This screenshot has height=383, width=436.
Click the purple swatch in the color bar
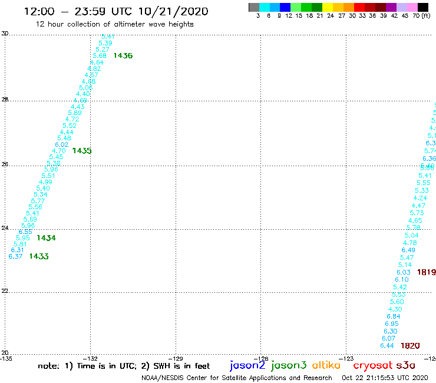coord(391,7)
